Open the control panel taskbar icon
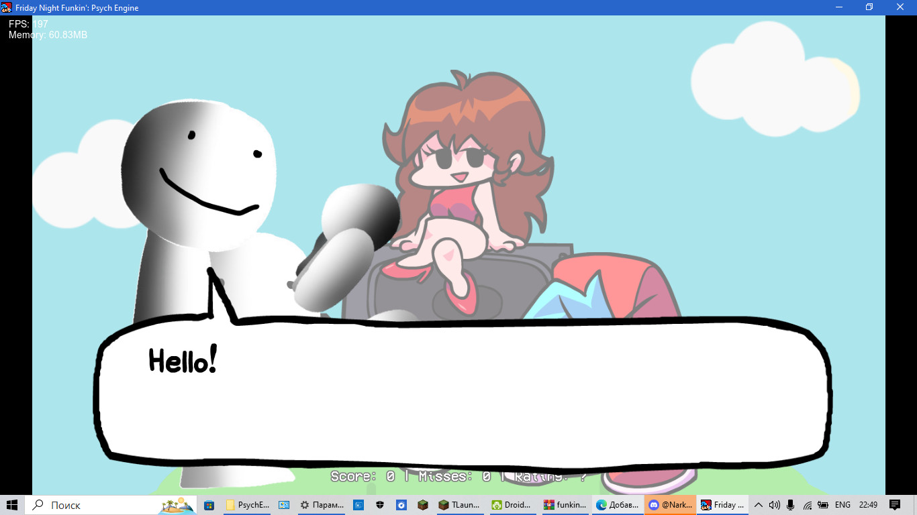Screen dimensions: 917x515 [283, 505]
